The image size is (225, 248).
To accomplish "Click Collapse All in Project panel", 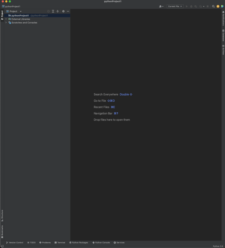I will click(x=58, y=11).
